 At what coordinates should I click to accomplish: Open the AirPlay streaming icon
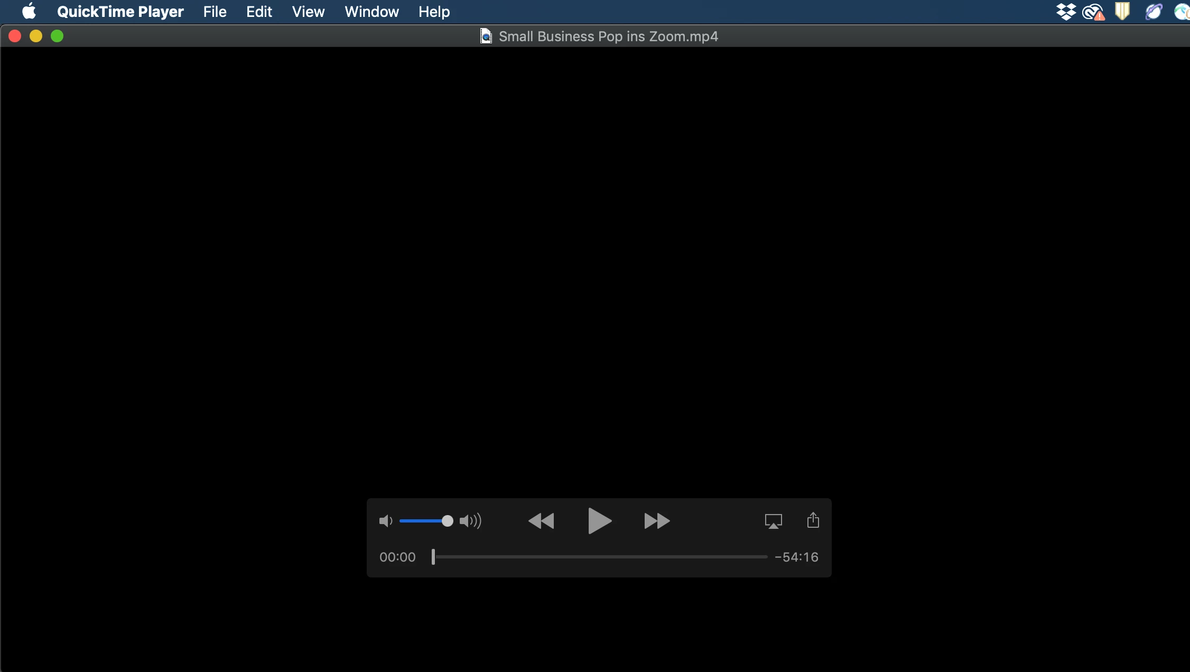773,521
